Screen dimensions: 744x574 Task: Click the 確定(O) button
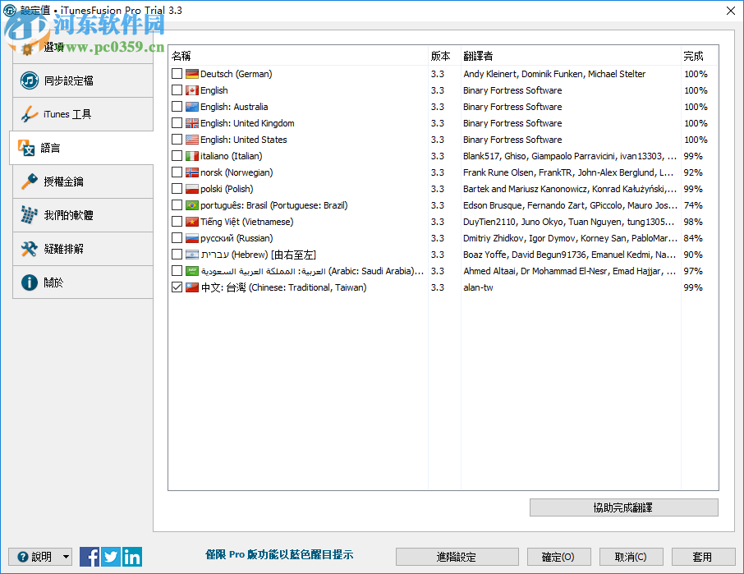point(558,557)
